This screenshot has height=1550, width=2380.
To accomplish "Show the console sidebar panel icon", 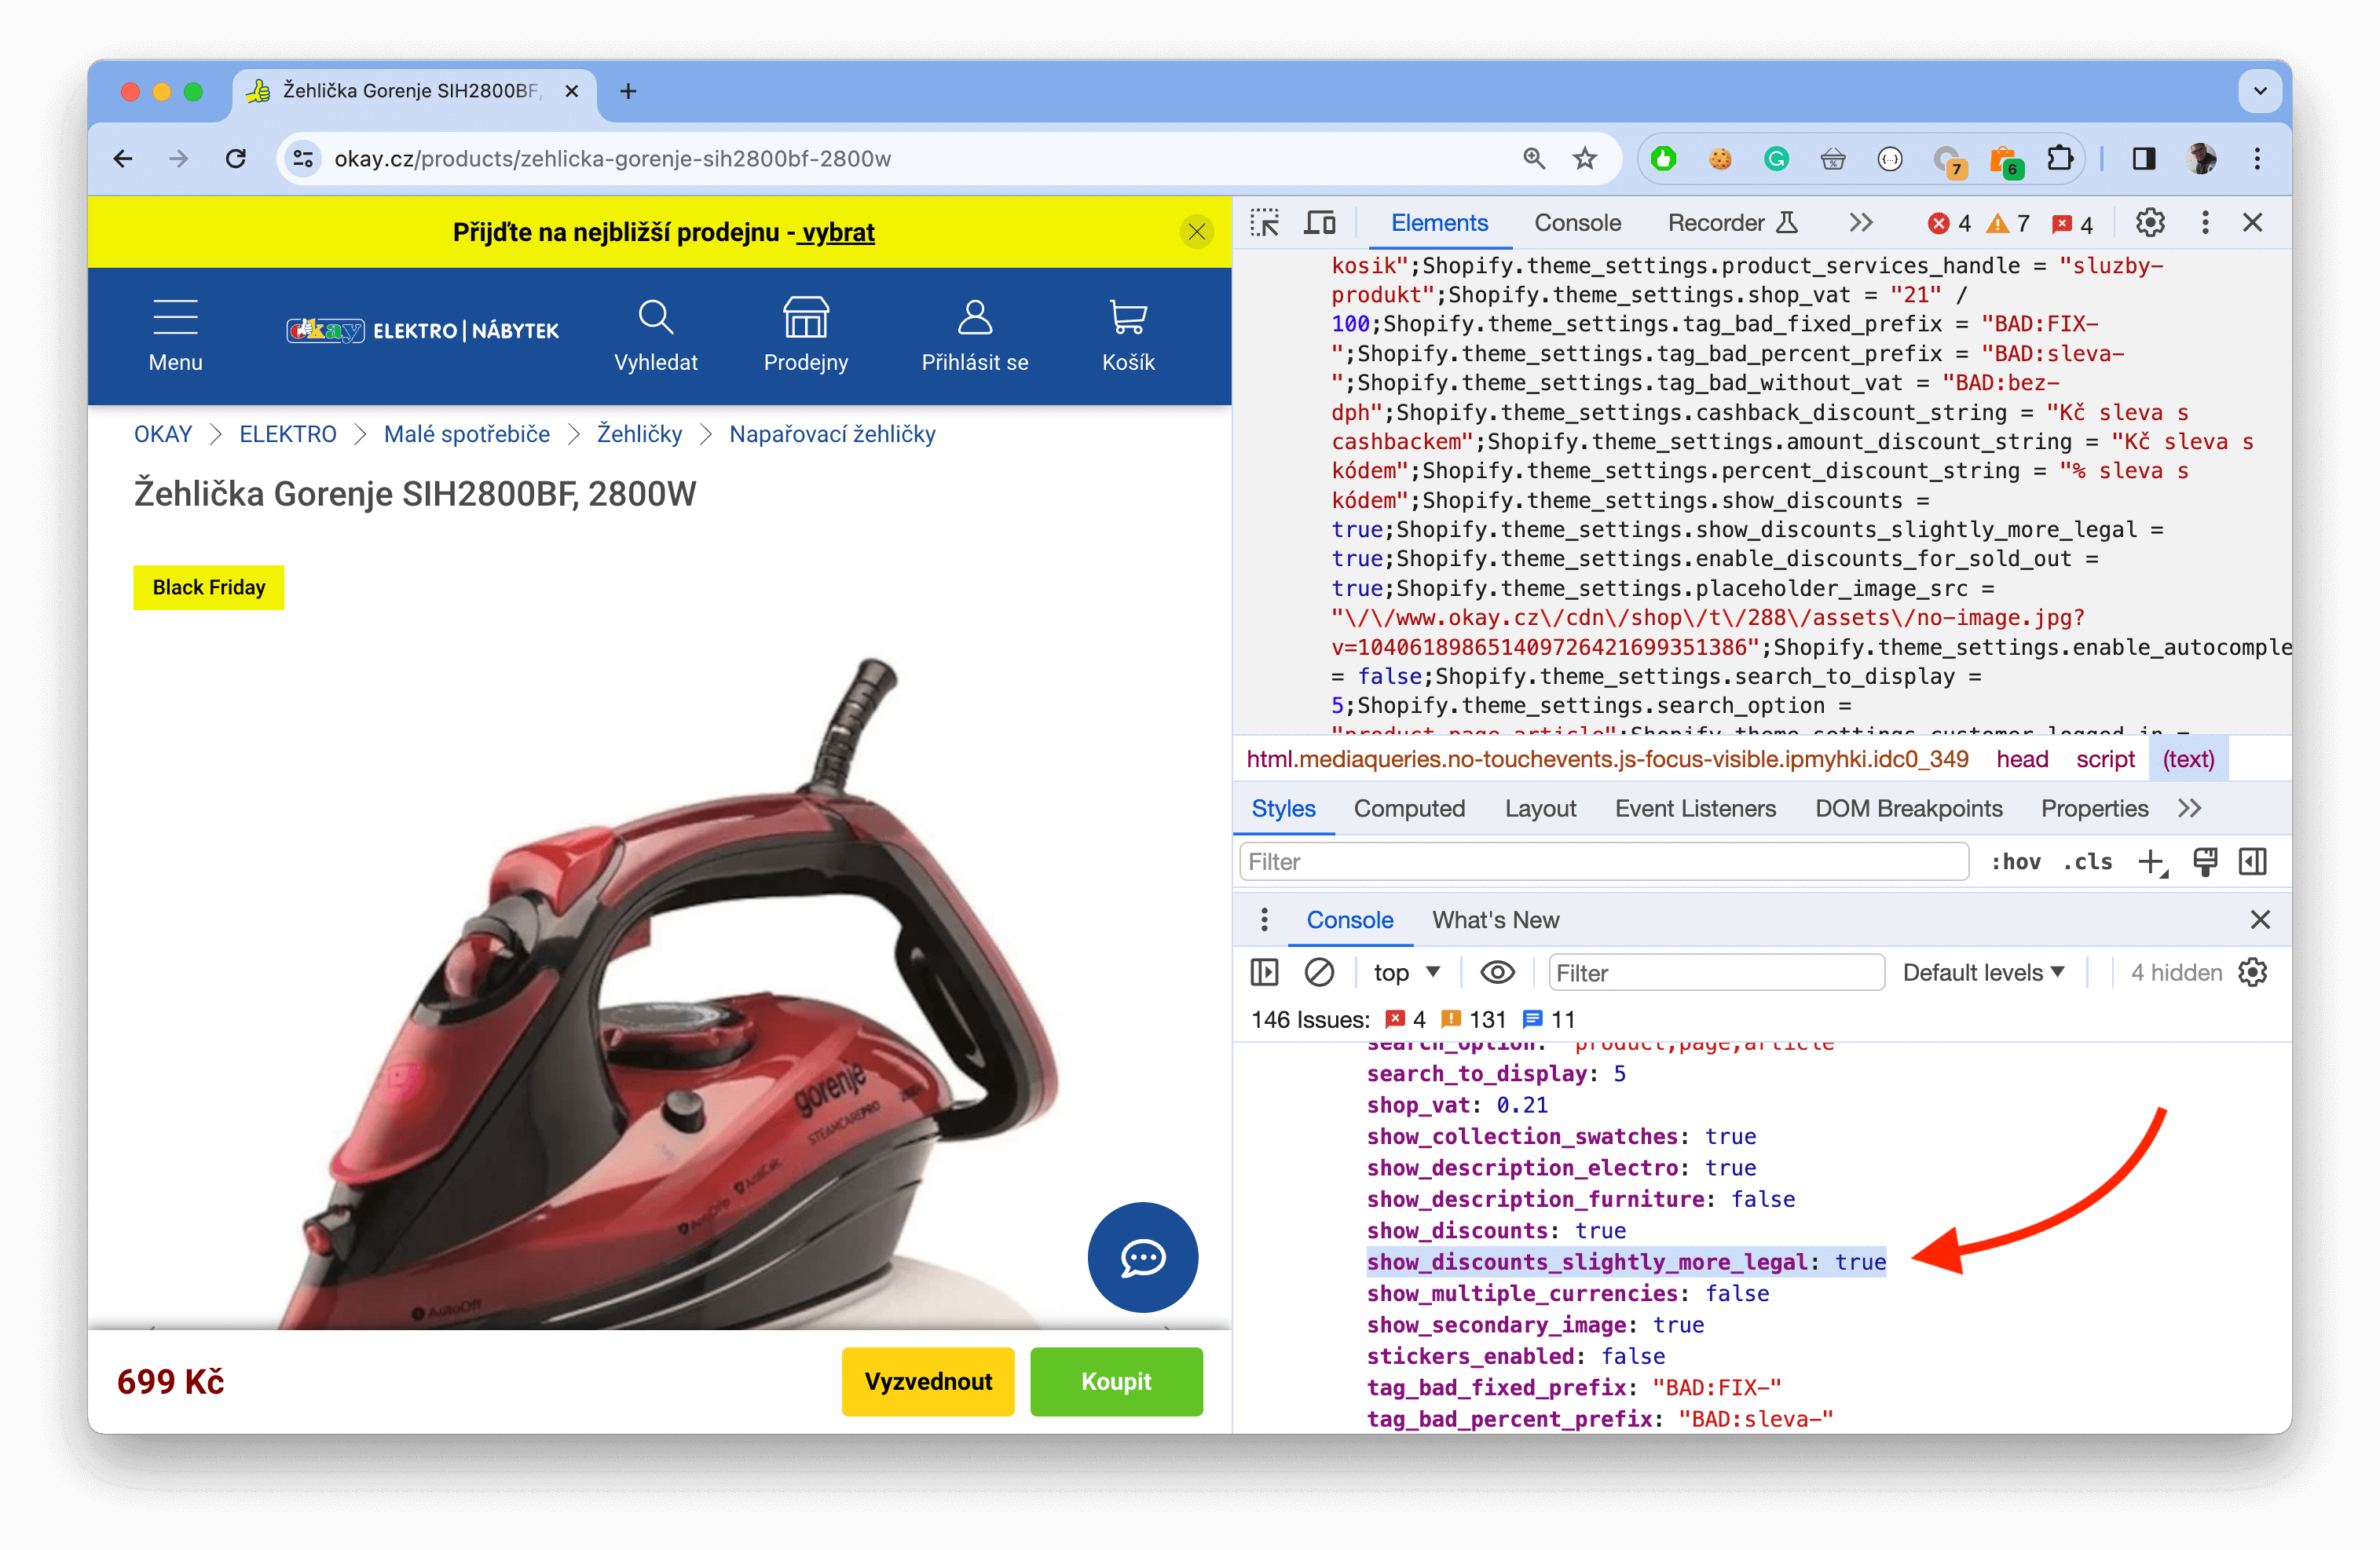I will 1264,972.
